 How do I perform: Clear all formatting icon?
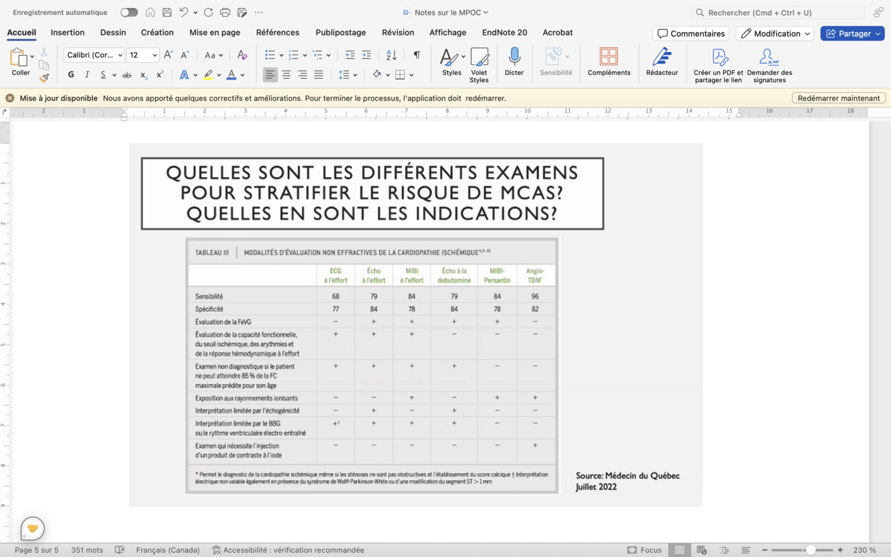(x=242, y=55)
